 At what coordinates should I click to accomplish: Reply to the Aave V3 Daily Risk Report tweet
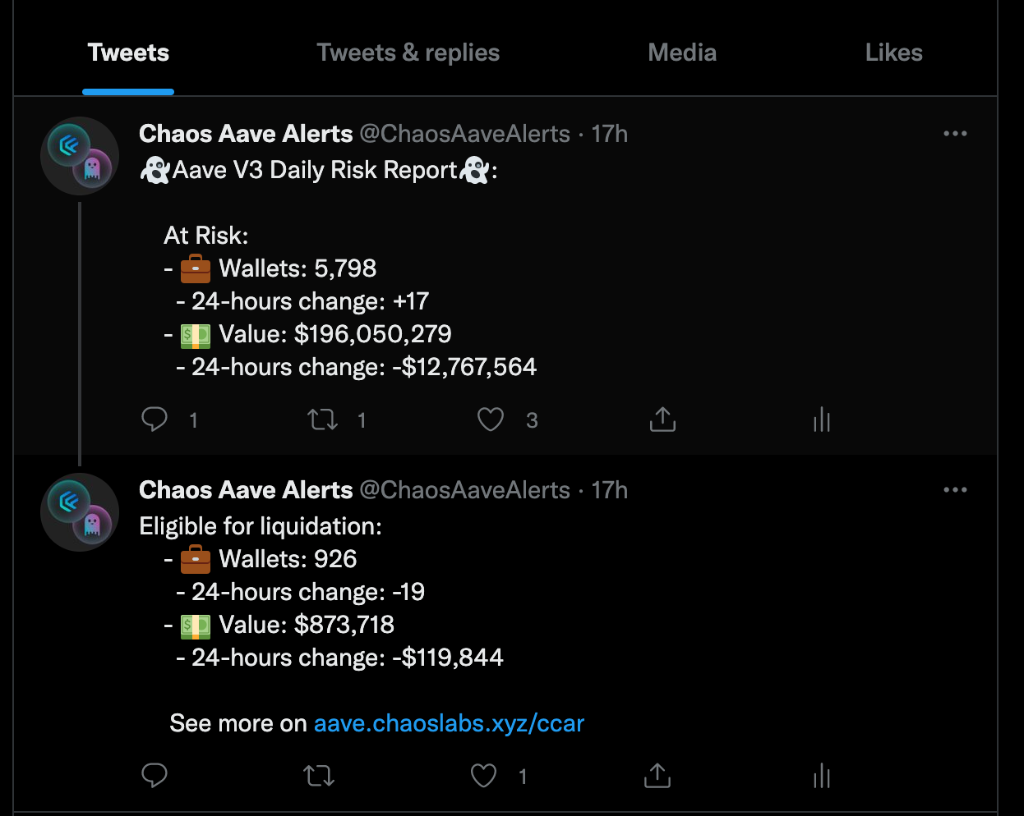[155, 419]
